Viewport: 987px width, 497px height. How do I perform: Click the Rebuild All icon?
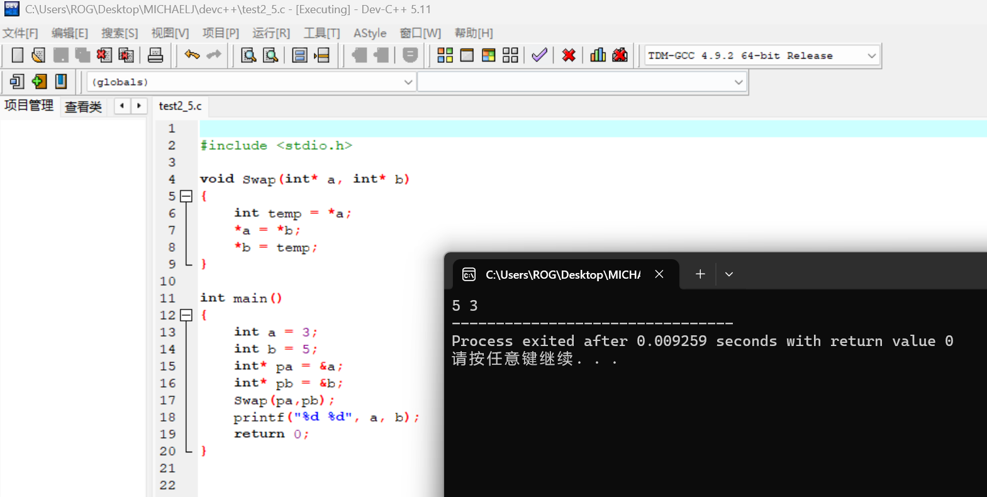click(511, 55)
